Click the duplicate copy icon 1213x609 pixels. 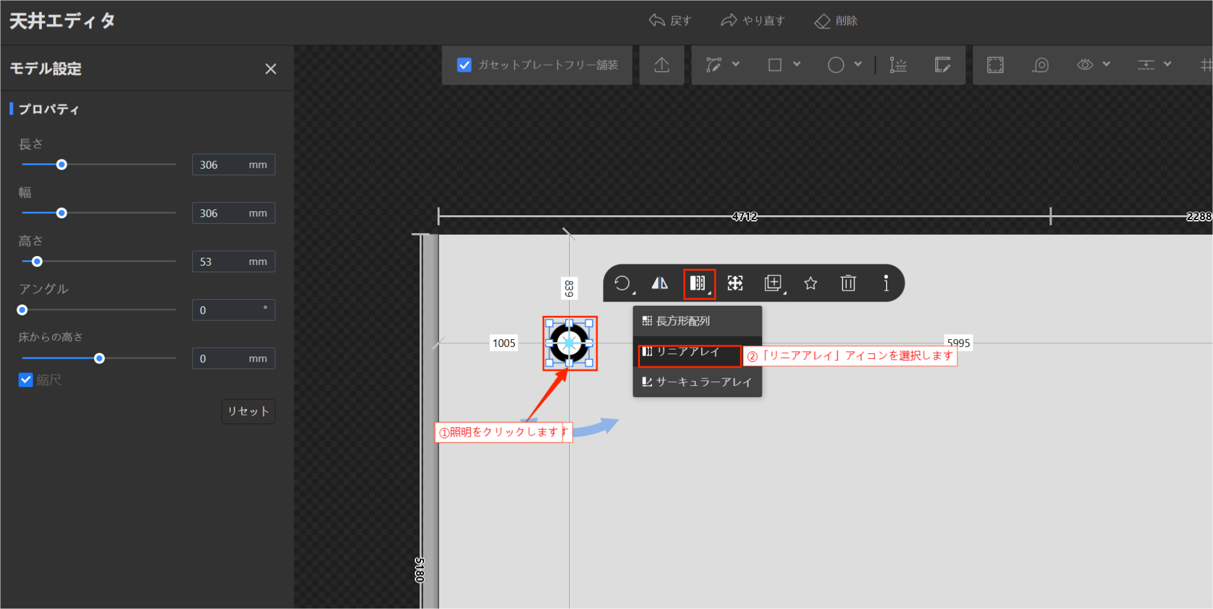coord(773,283)
